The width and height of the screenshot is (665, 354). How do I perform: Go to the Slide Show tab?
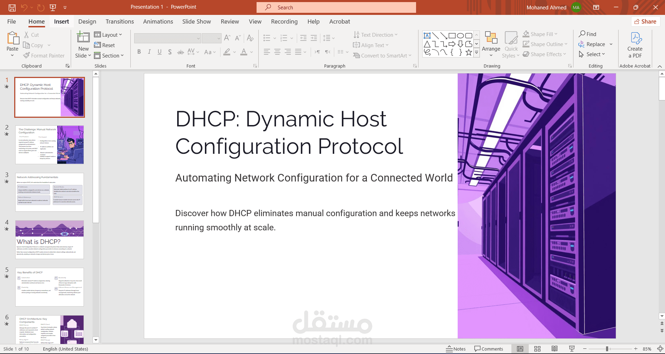click(197, 21)
